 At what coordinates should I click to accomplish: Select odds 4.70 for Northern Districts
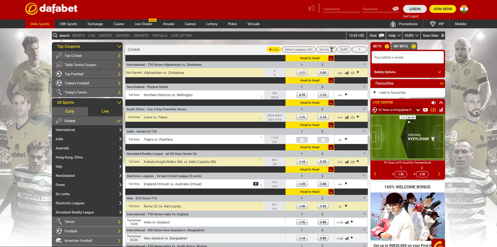pyautogui.click(x=302, y=95)
